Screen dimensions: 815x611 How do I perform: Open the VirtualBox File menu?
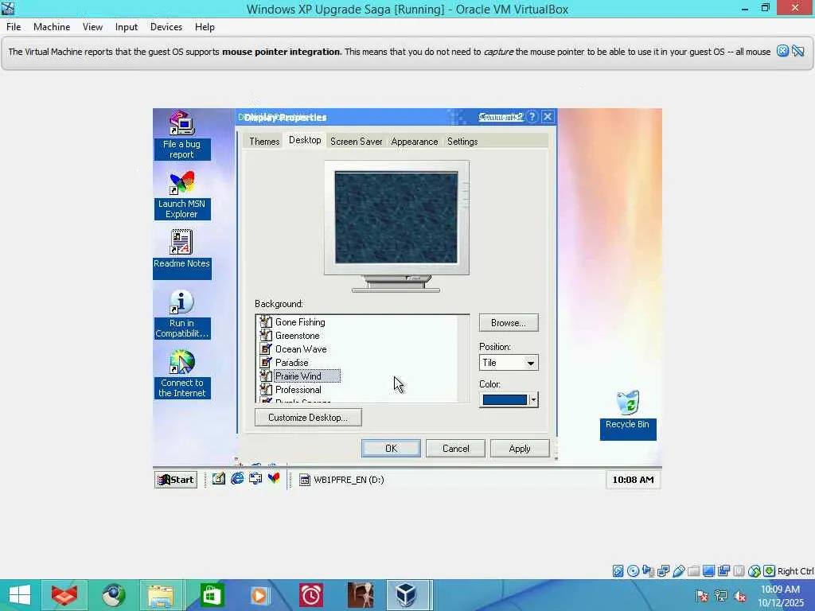point(14,27)
